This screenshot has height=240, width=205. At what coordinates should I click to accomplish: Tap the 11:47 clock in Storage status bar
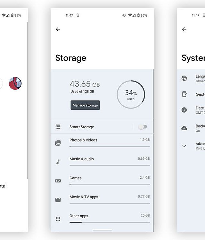pyautogui.click(x=70, y=15)
